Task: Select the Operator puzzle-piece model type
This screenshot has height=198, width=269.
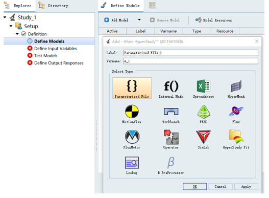Action: pyautogui.click(x=171, y=140)
